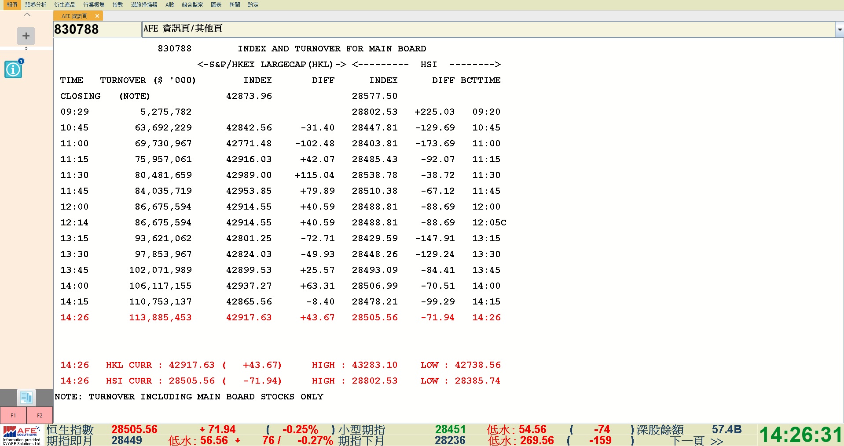Screen dimensions: 844x446
Task: Open the 設定 menu
Action: coord(253,5)
